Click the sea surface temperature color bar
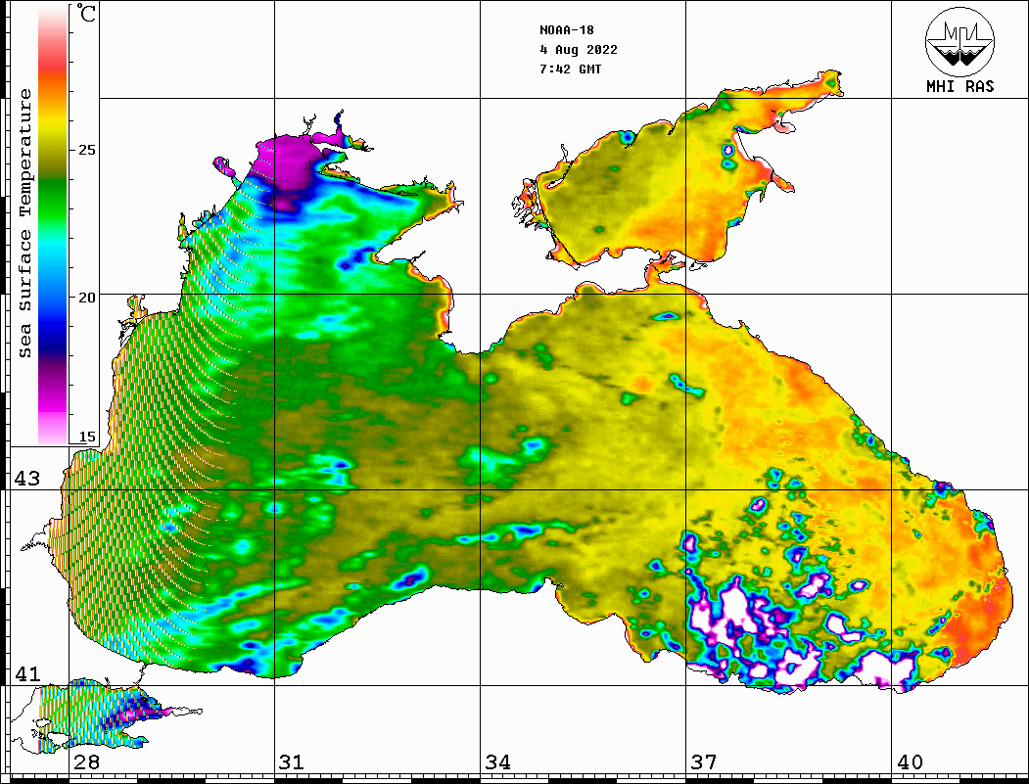 pos(53,225)
